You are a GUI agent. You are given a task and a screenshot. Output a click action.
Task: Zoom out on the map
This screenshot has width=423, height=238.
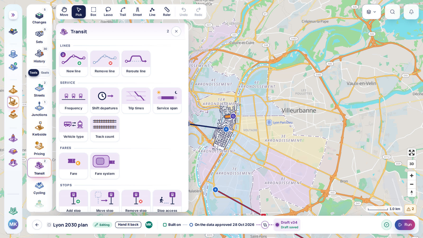(412, 184)
